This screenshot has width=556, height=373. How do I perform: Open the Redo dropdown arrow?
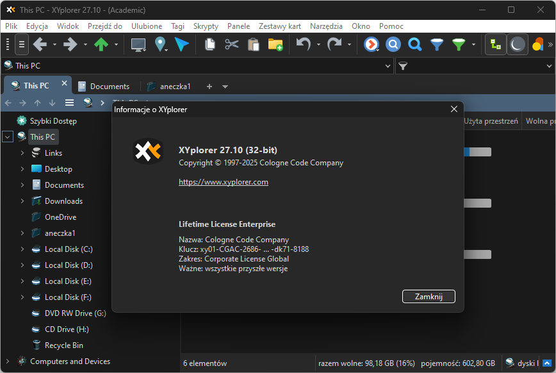tap(349, 45)
